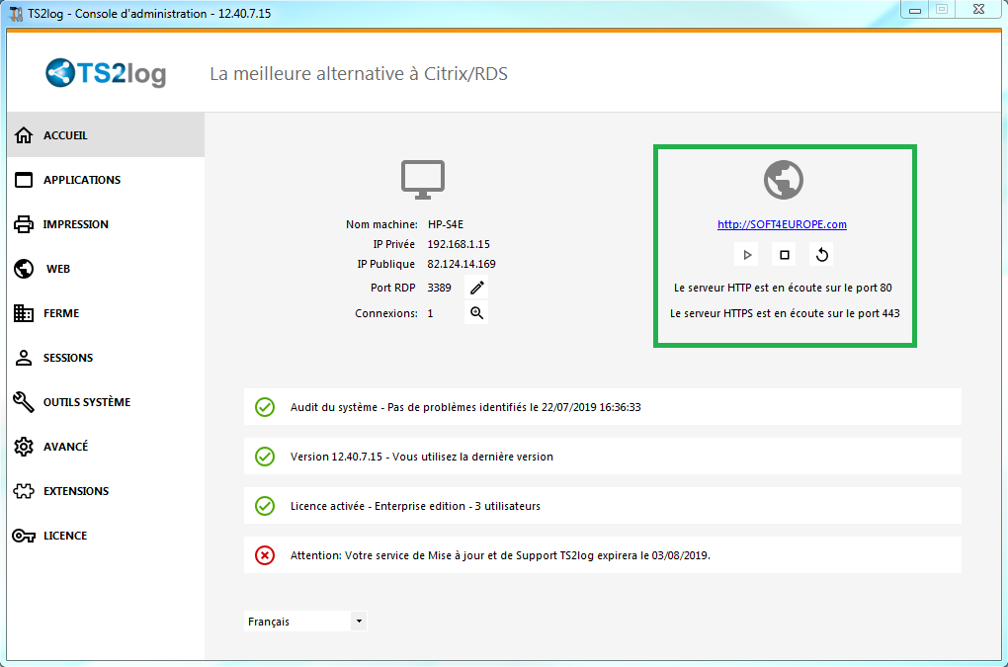The height and width of the screenshot is (667, 1008).
Task: Open the WEB section
Action: 106,269
